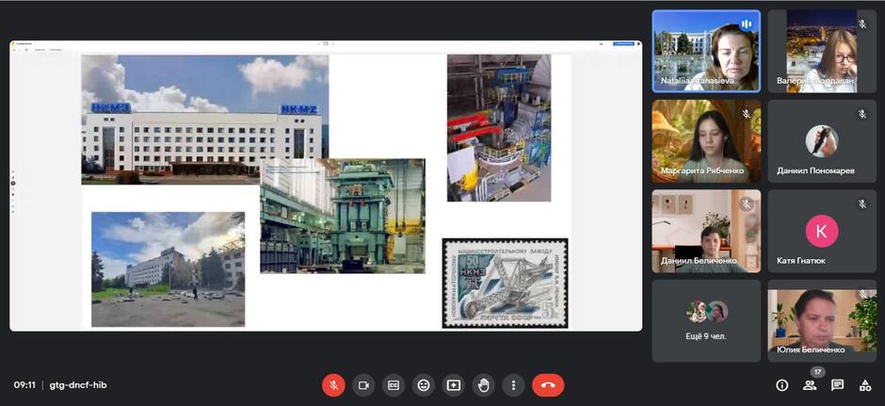Click the clock showing 09:11
885x406 pixels.
pos(24,385)
